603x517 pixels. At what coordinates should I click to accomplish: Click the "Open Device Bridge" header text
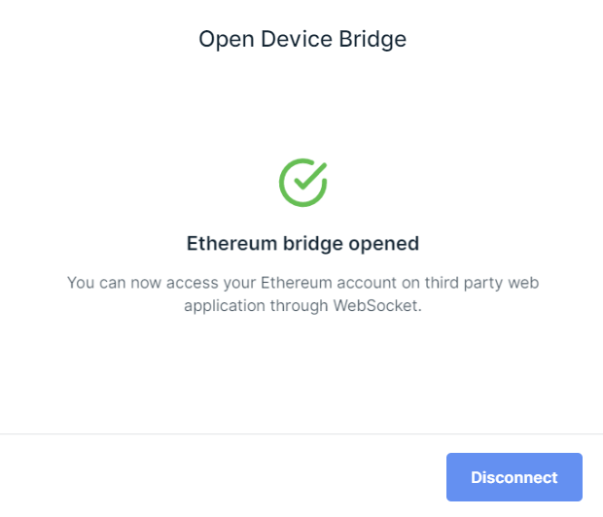click(x=302, y=39)
